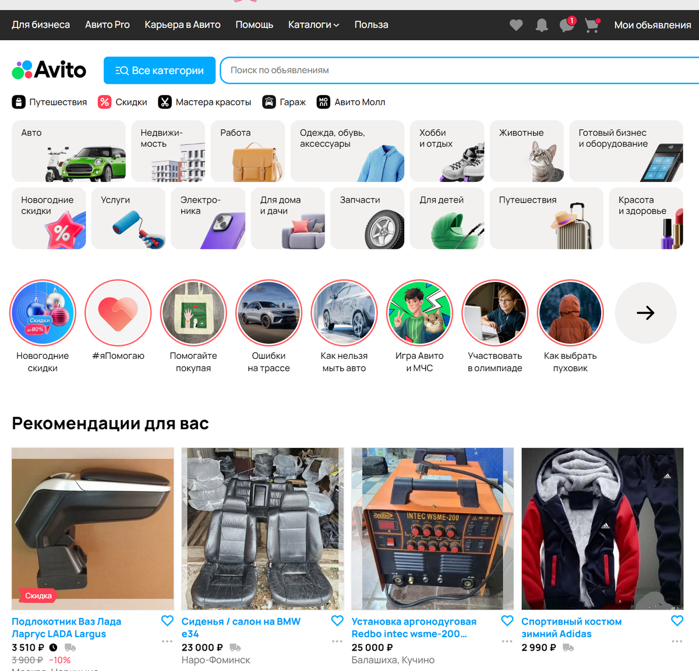The width and height of the screenshot is (699, 671).
Task: Click the Avito logo
Action: [49, 70]
